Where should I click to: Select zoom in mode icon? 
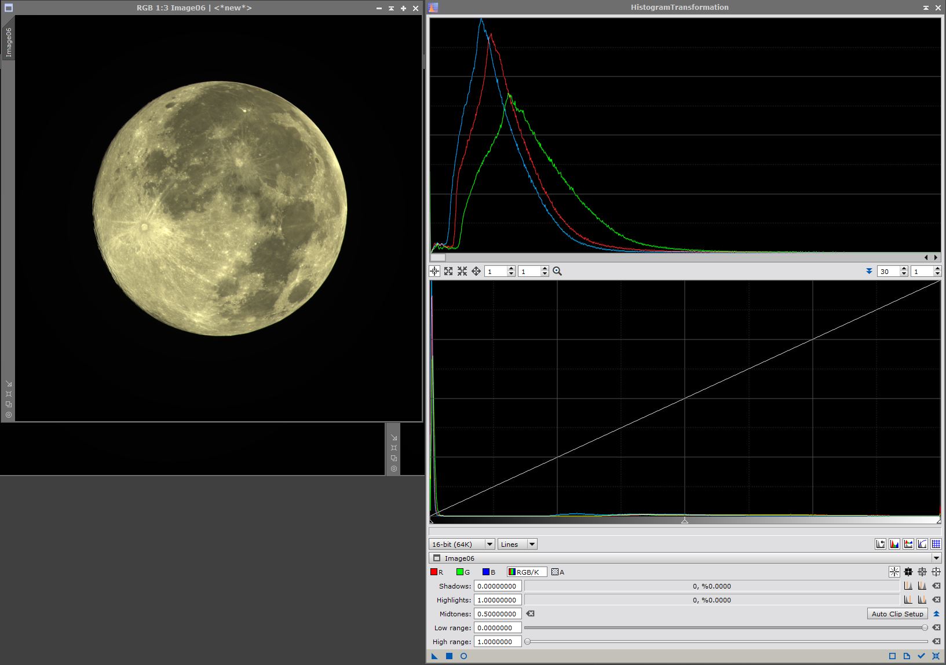pos(448,271)
